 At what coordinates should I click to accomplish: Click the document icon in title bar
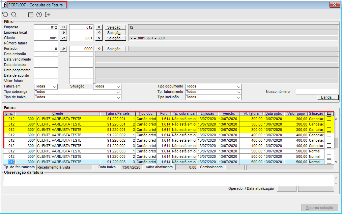tap(4, 5)
